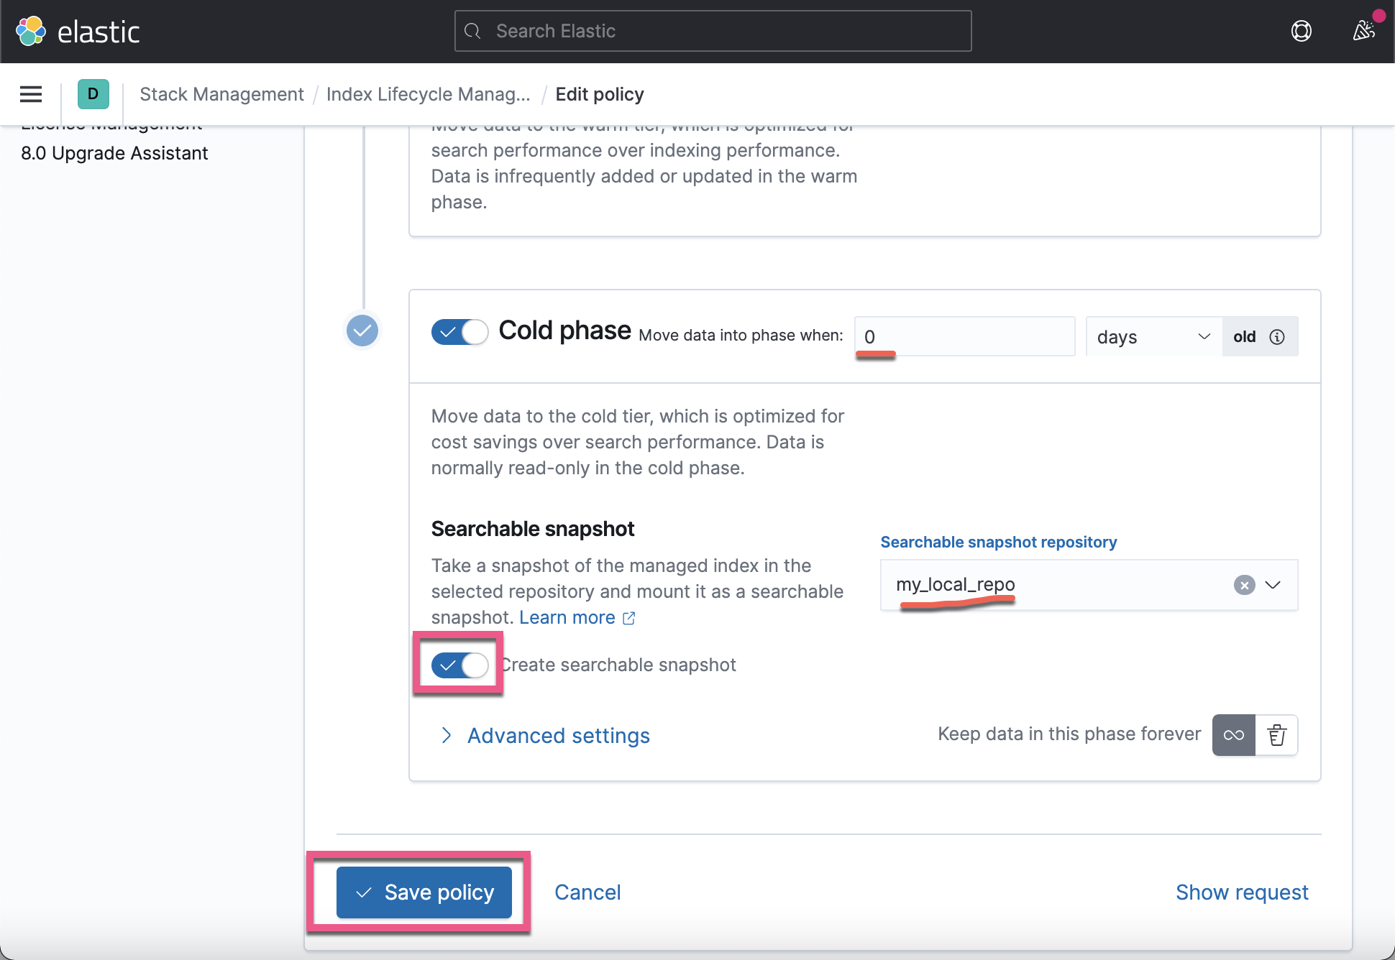Focus the Search Elastic field
The image size is (1395, 960).
coord(713,31)
